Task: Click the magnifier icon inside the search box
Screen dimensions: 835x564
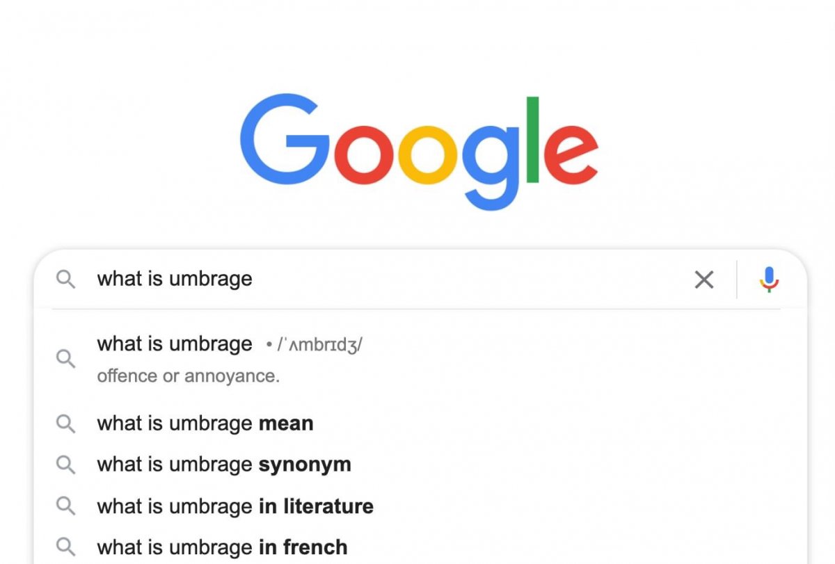Action: pyautogui.click(x=66, y=280)
